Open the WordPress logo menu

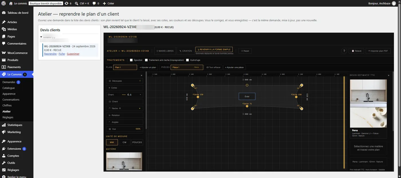(3, 3)
